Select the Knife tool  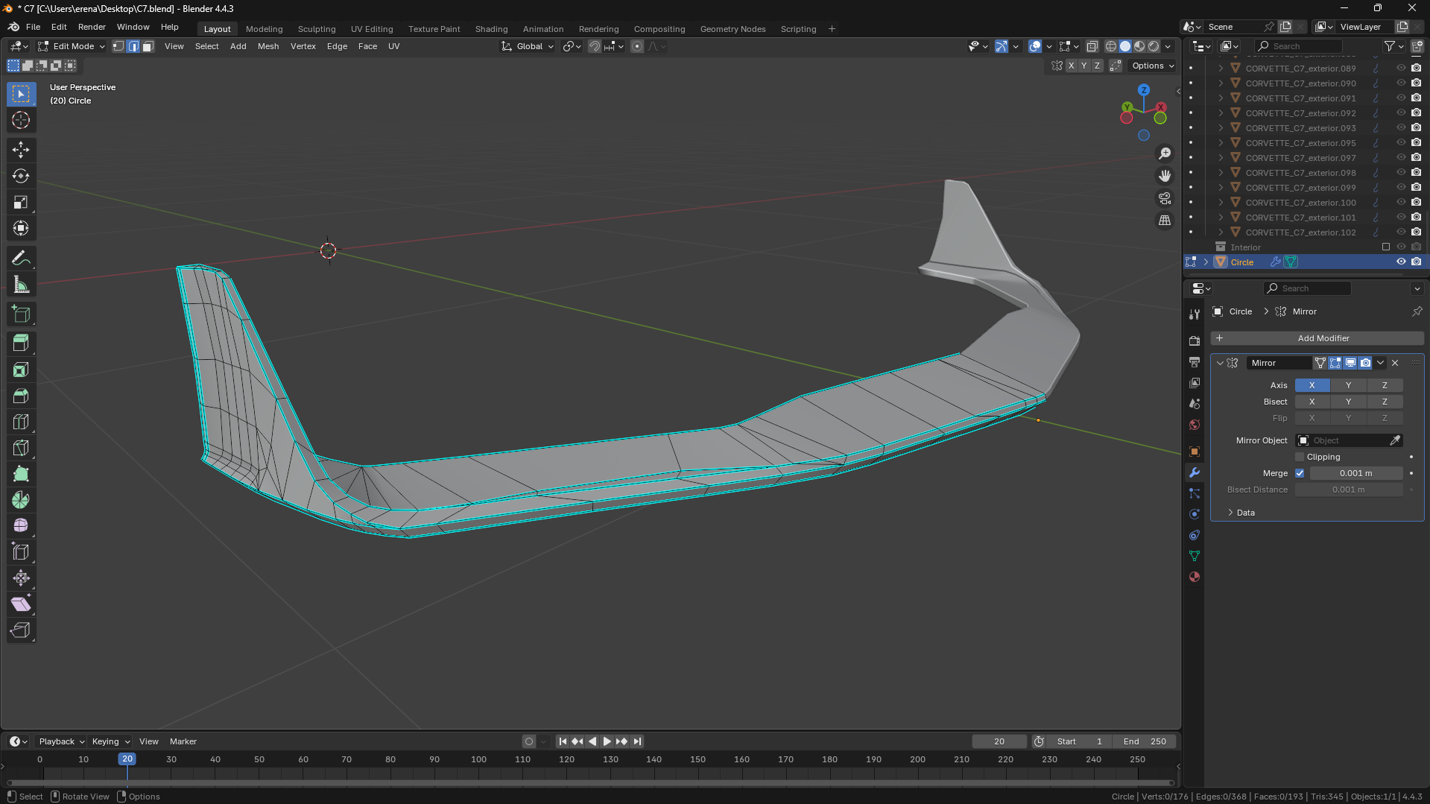[x=21, y=448]
